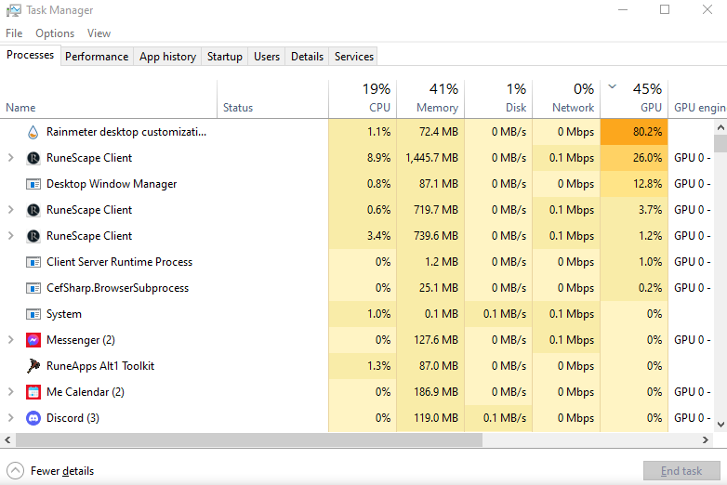Screen dimensions: 727x485
Task: Expand the Discord (3) process group
Action: coord(10,418)
